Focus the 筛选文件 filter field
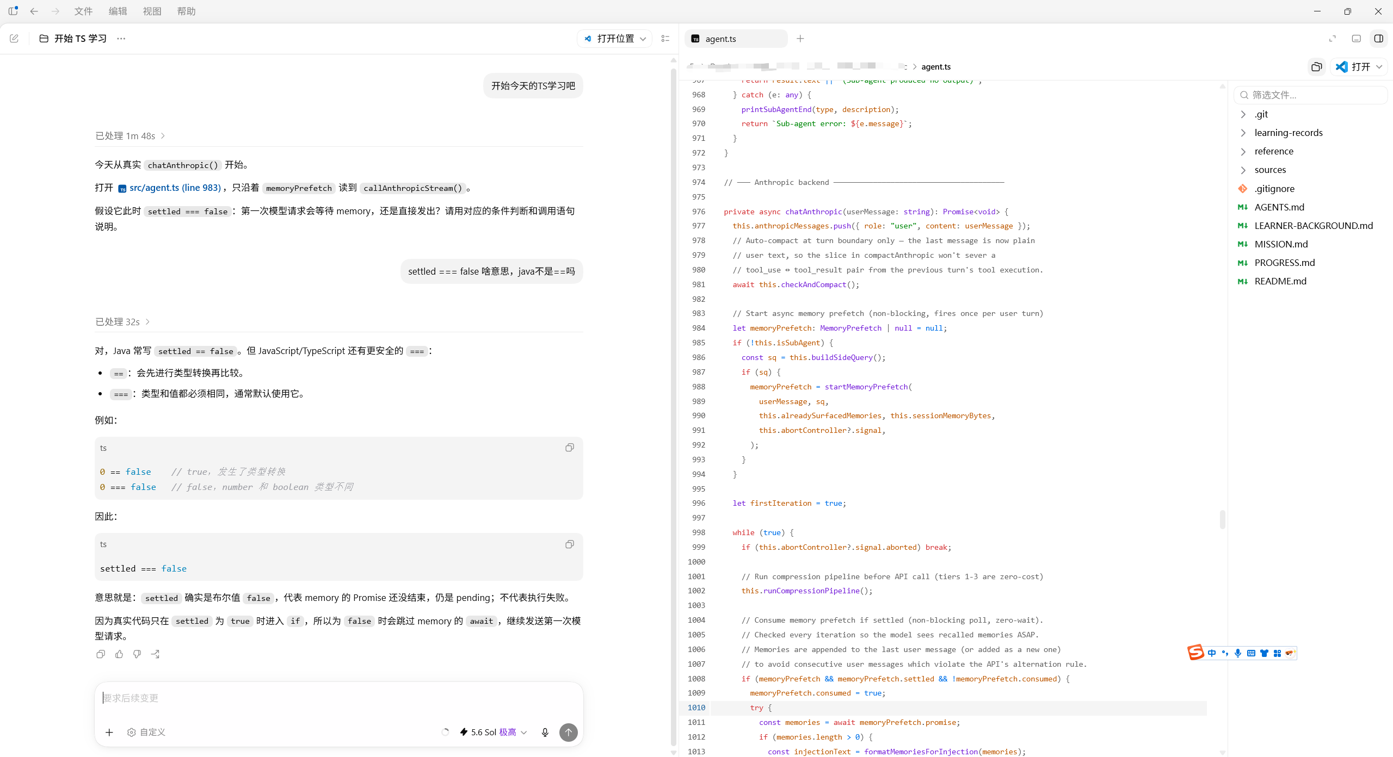Viewport: 1393px width, 757px height. (x=1310, y=95)
